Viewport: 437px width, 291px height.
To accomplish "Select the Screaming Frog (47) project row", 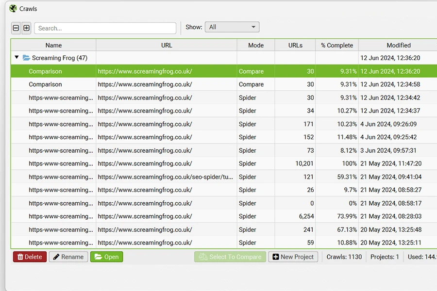I will coord(224,58).
